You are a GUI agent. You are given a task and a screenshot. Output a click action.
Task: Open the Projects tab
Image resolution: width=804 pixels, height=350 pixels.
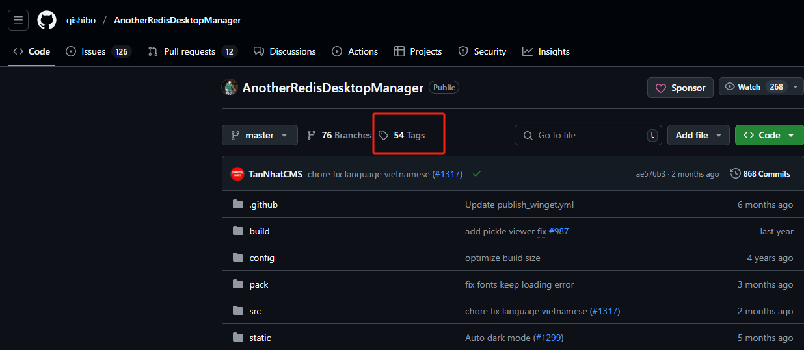tap(418, 51)
